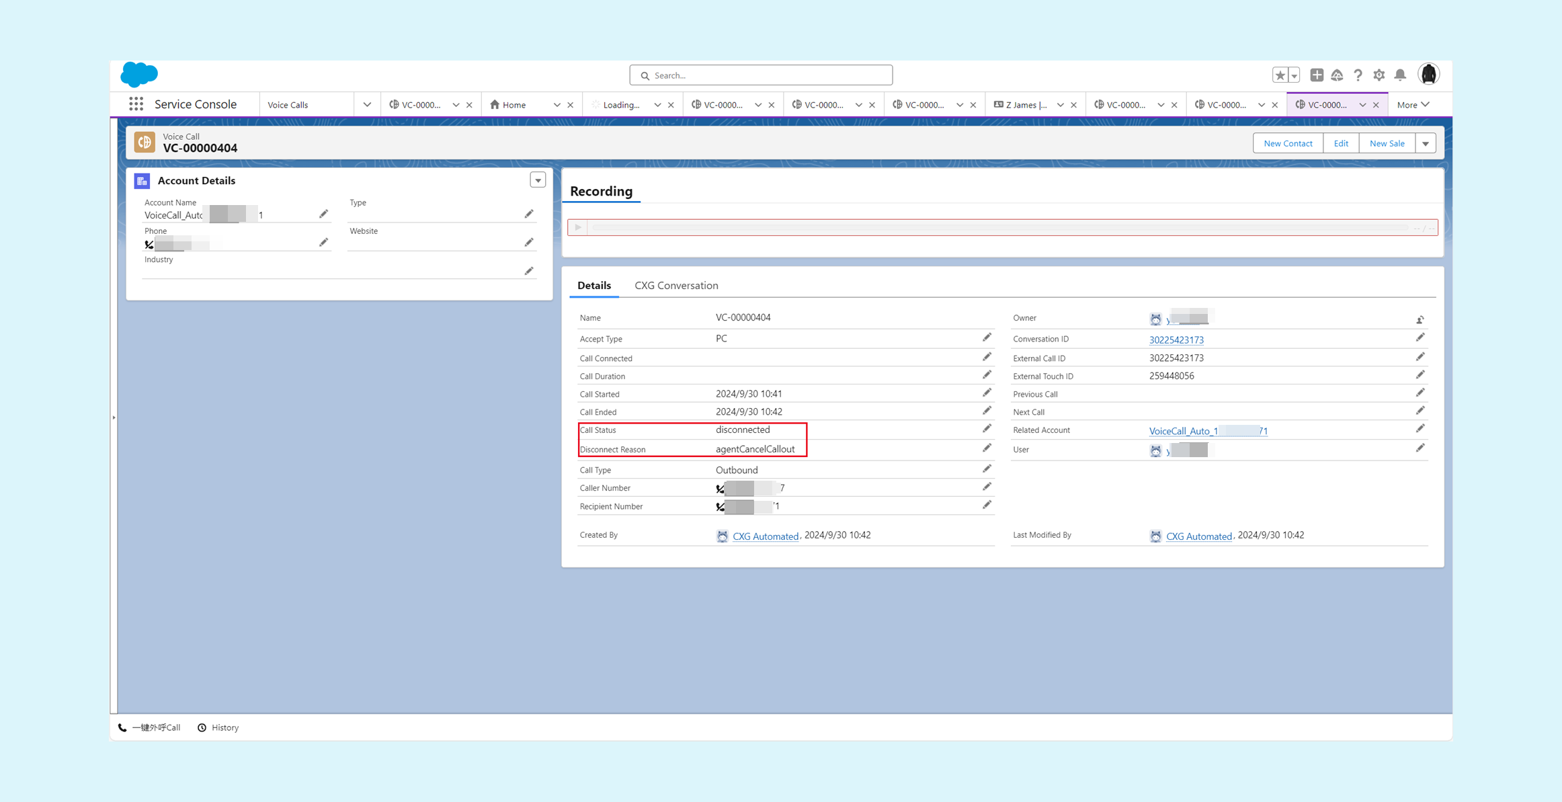Open the History utility item

point(218,727)
